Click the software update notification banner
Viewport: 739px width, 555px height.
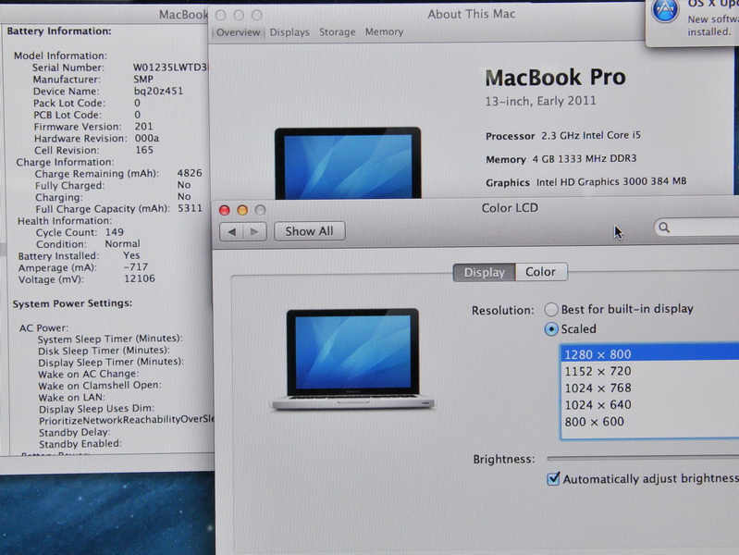pos(693,21)
